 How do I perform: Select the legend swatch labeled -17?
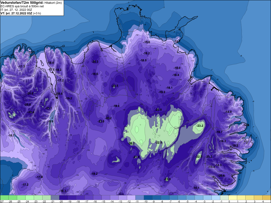pos(89,198)
